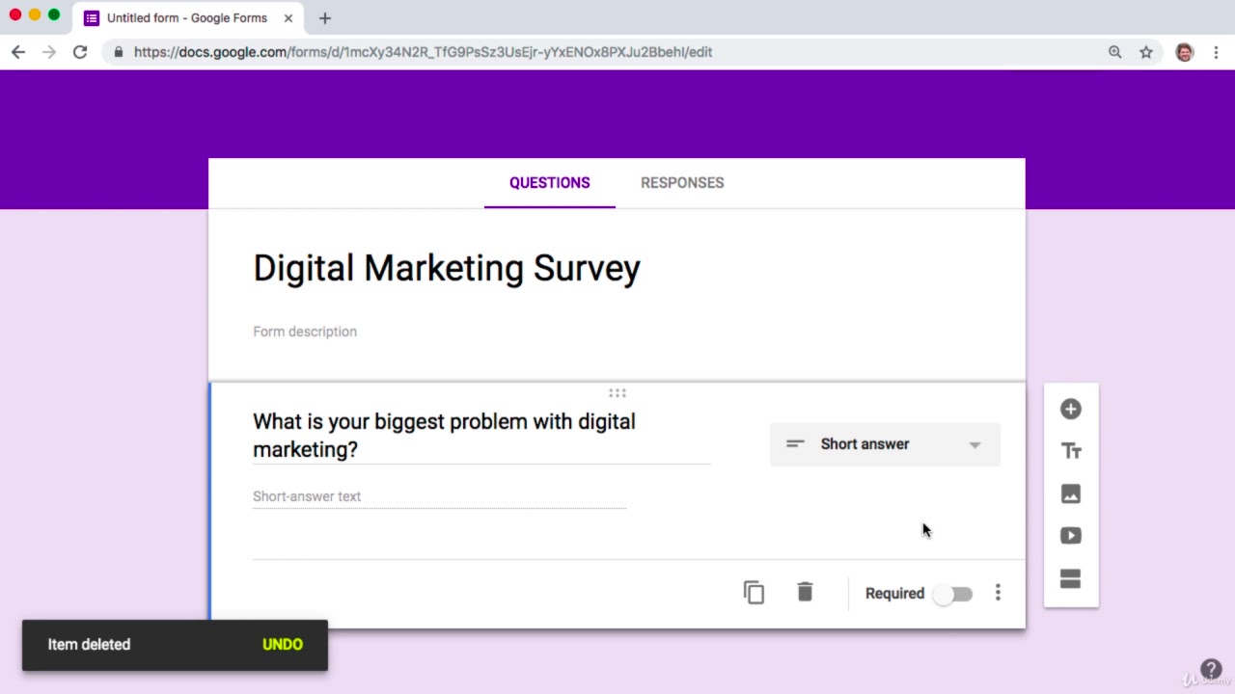Bookmark this page with the star icon
This screenshot has width=1235, height=694.
coord(1145,52)
